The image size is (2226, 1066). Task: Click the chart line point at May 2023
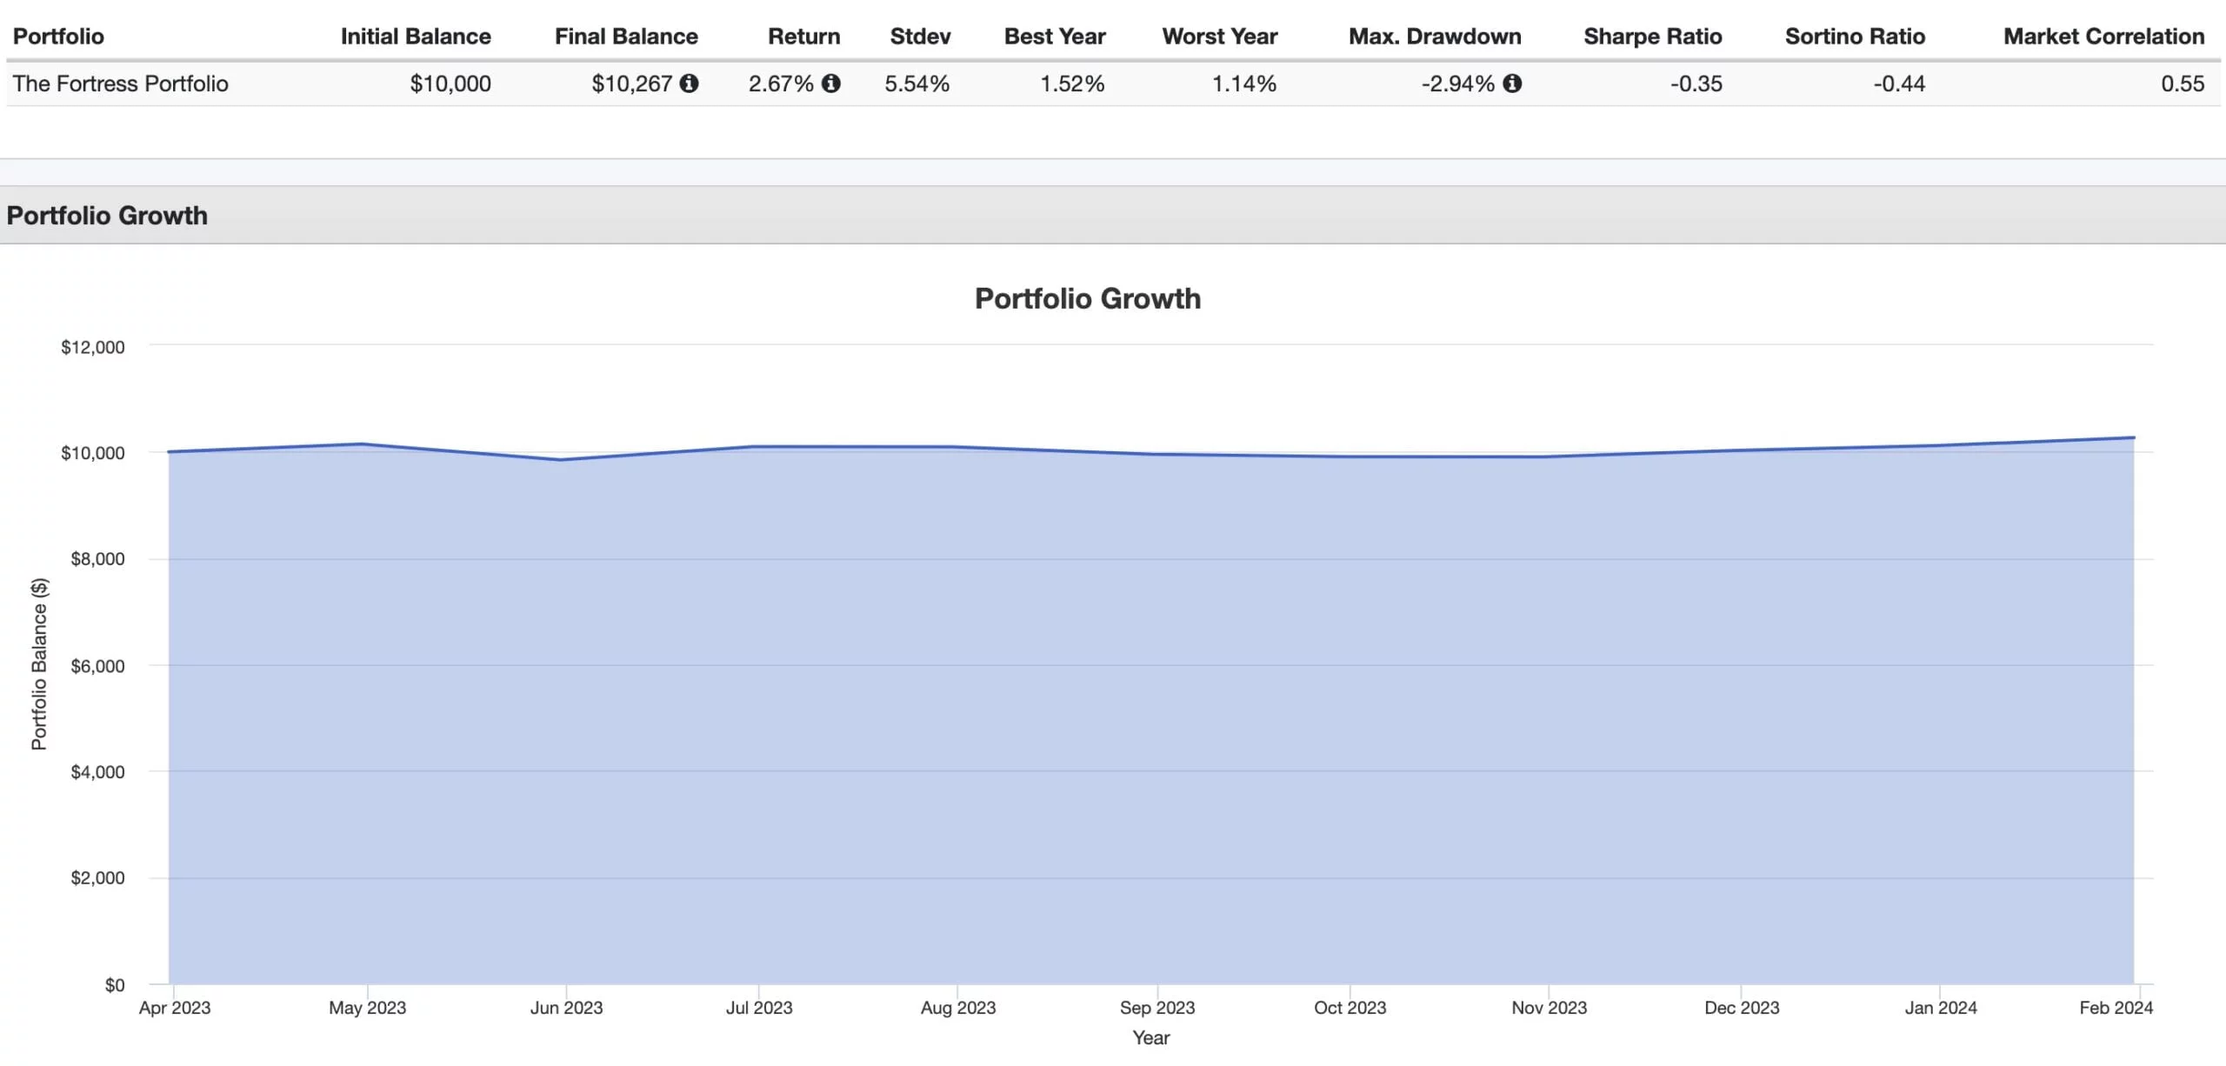pyautogui.click(x=363, y=444)
